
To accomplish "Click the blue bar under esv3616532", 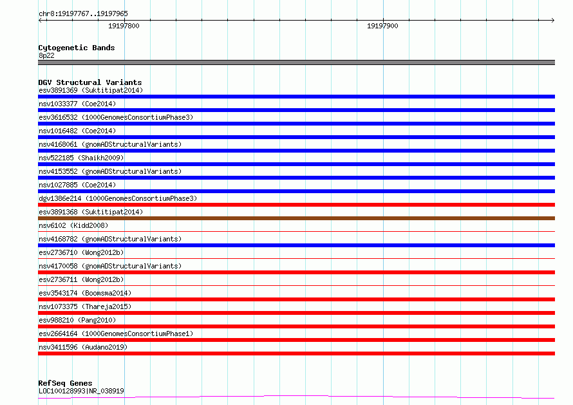I will coord(296,124).
